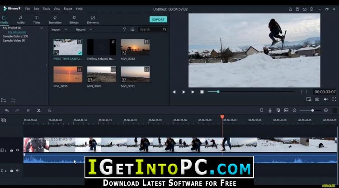Viewport: 339px width, 188px height.
Task: Redo the timeline action
Action: (x=17, y=110)
